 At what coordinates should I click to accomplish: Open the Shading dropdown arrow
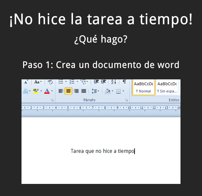pyautogui.click(x=113, y=91)
